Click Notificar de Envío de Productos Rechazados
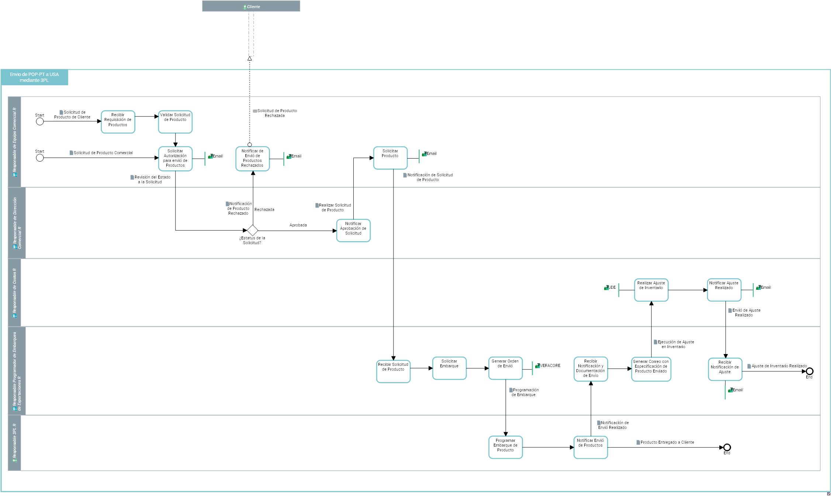Image resolution: width=831 pixels, height=496 pixels. coord(253,159)
